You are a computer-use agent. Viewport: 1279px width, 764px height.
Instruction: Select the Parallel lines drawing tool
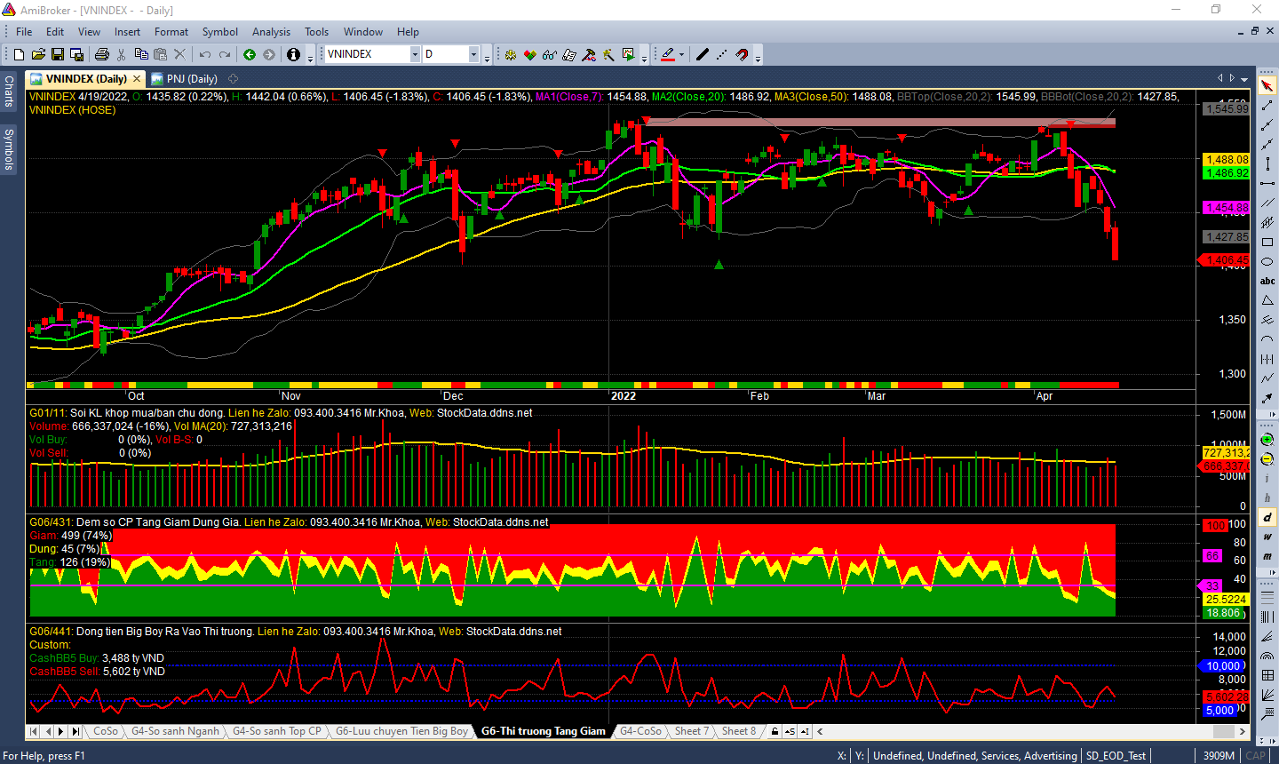(1267, 203)
